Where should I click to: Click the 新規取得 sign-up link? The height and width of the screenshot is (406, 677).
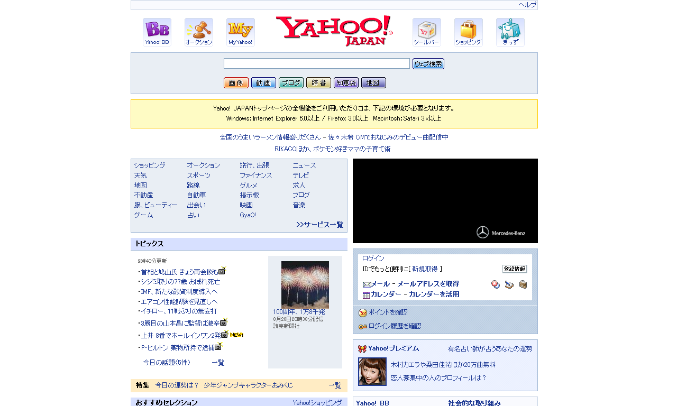pos(425,269)
